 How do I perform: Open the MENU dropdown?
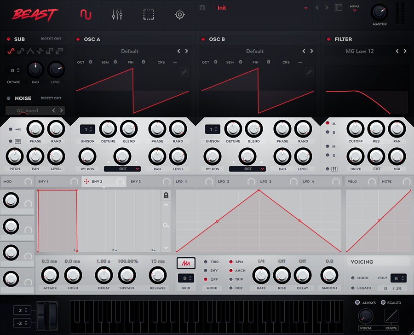coord(354,8)
